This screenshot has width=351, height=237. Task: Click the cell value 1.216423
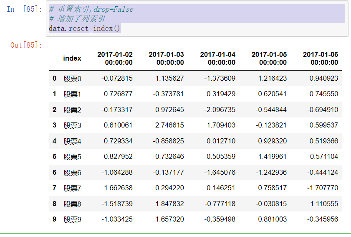coord(273,78)
